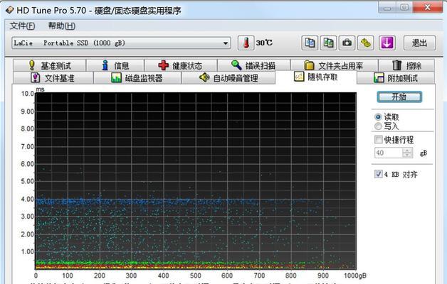Select the 随机存取 random access tab
447x284 pixels.
[316, 77]
